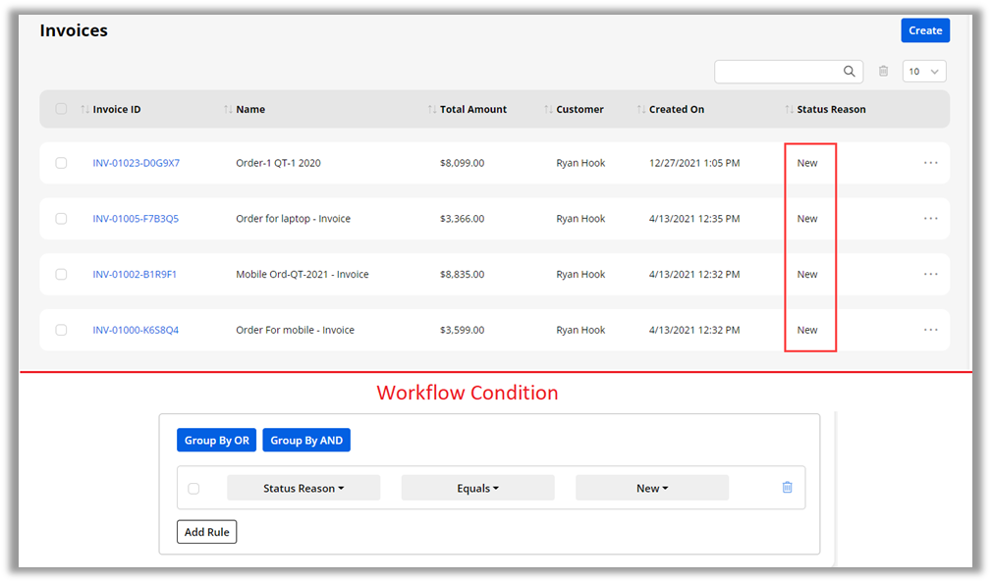This screenshot has height=582, width=992.
Task: Expand the page size 10 dropdown
Action: coord(923,72)
